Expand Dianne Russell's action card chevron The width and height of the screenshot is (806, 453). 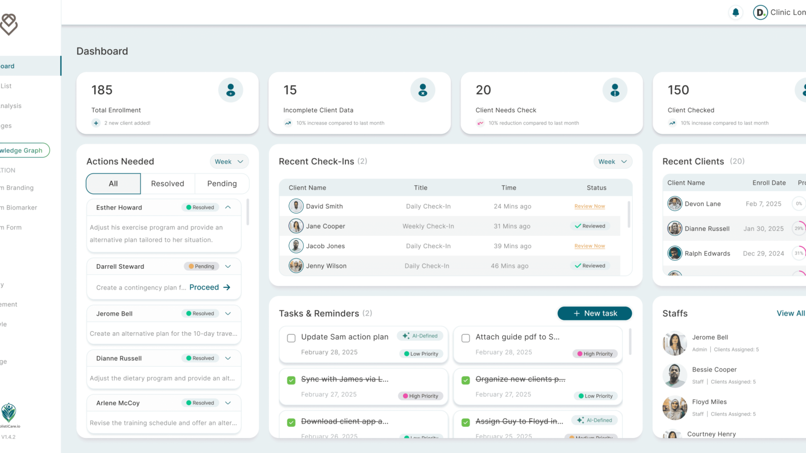(228, 358)
